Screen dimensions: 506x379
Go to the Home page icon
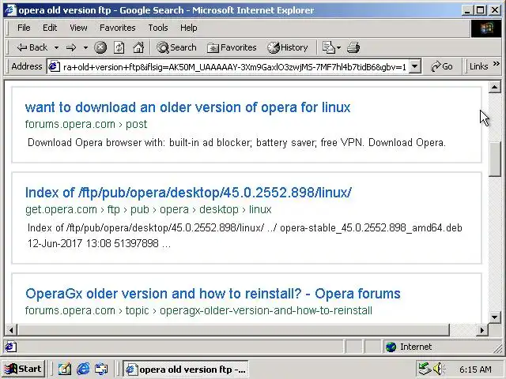click(138, 47)
